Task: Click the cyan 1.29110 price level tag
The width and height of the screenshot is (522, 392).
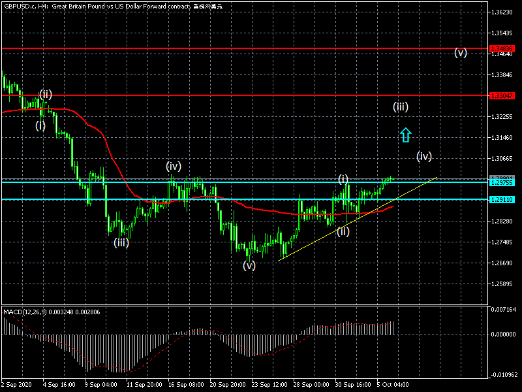Action: point(501,200)
